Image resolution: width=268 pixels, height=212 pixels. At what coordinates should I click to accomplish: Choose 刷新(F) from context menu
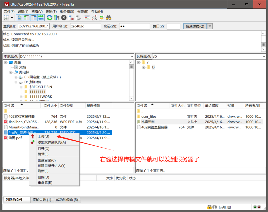(x=43, y=171)
